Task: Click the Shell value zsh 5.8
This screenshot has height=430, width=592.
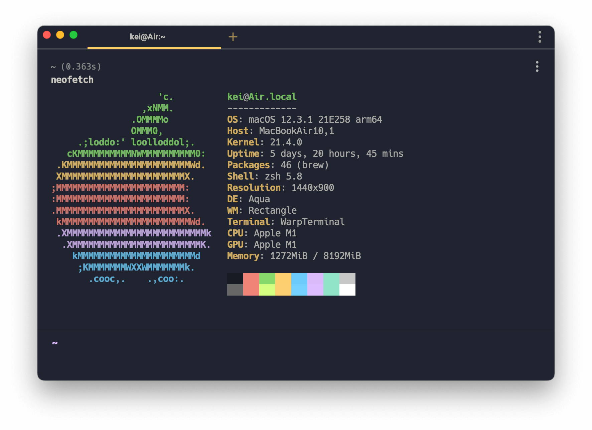Action: 283,176
